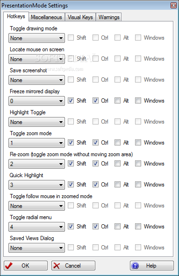Uncheck Ctrl for Quick Highlight
The image size is (179, 276).
point(95,185)
